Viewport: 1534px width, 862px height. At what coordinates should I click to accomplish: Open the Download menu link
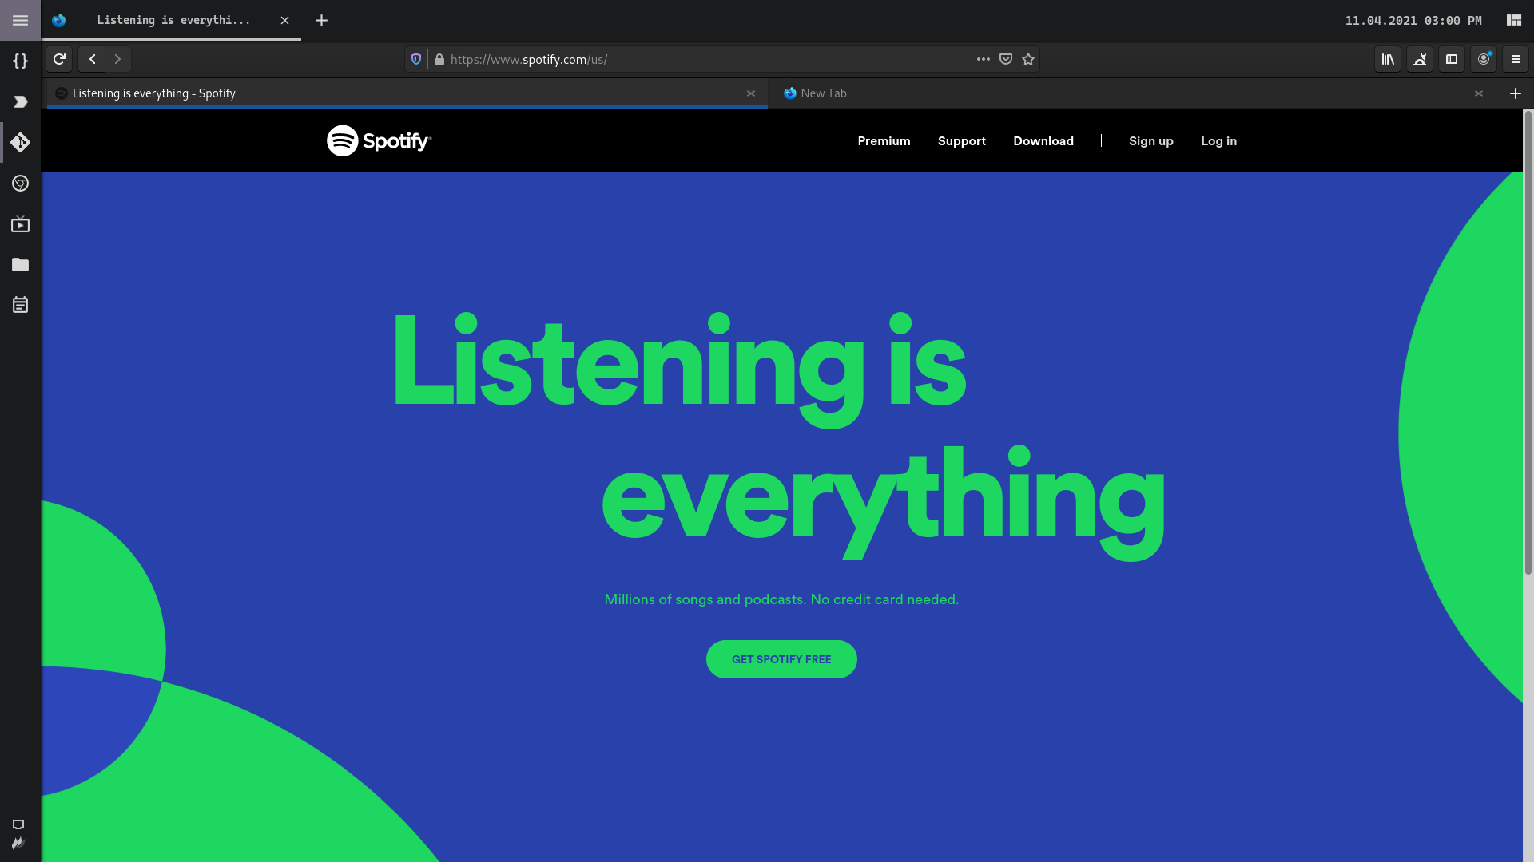point(1043,141)
